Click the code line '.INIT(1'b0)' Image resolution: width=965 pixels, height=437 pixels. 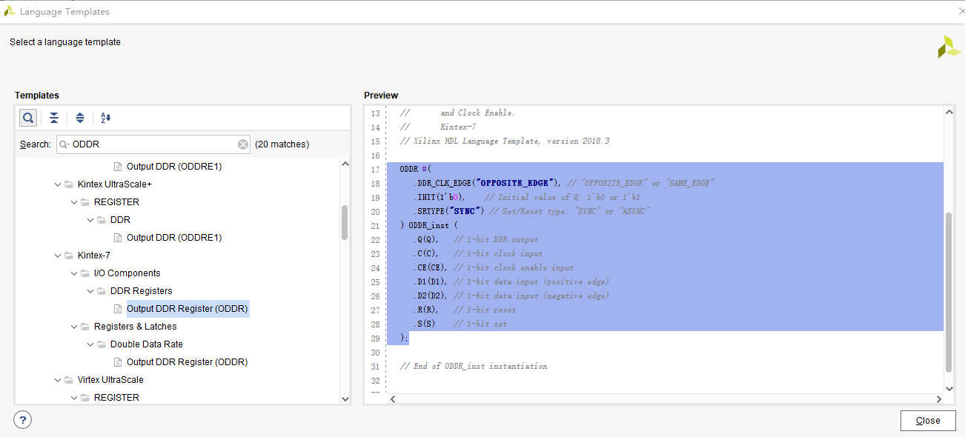tap(440, 197)
